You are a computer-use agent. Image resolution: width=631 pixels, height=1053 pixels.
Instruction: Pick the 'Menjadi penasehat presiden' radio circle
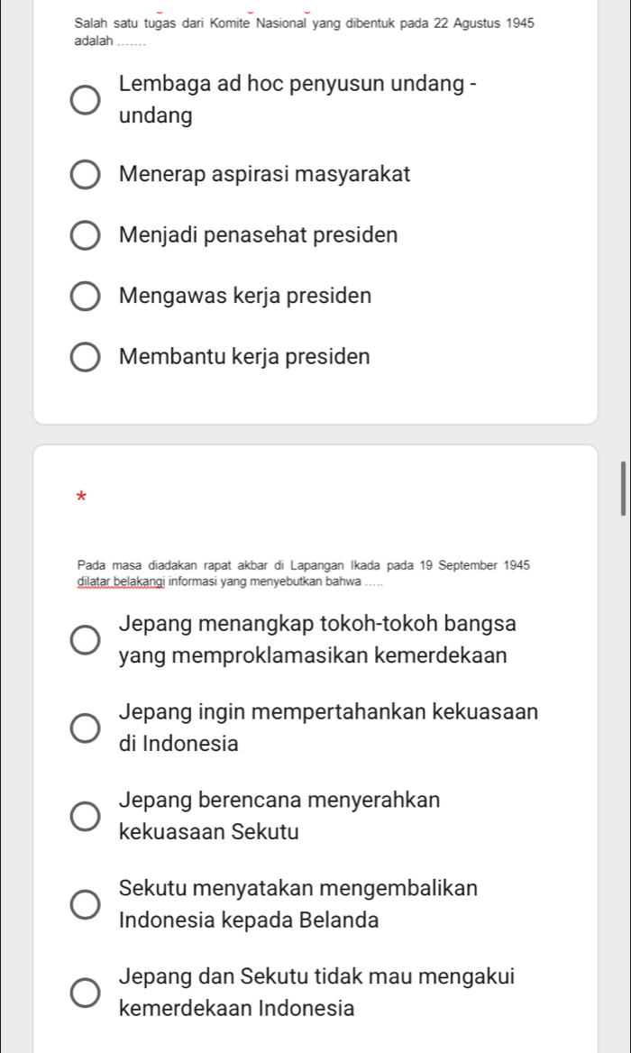[86, 235]
